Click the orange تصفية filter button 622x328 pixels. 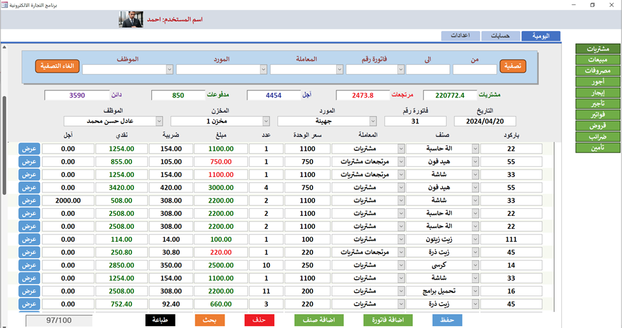[513, 66]
